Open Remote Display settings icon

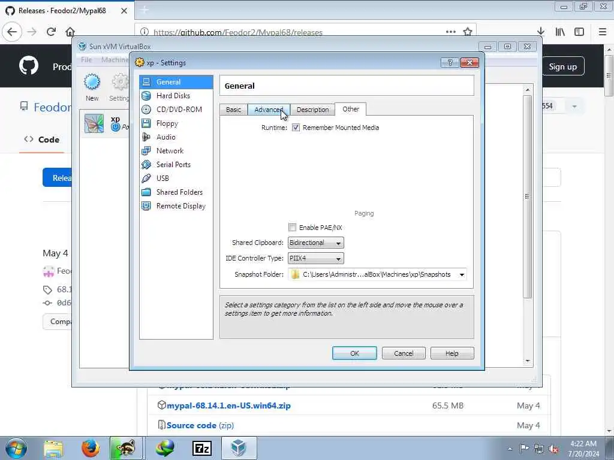tap(146, 206)
